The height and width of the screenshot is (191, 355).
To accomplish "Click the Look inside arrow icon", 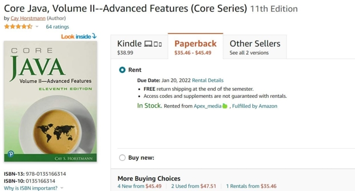I will 94,36.
